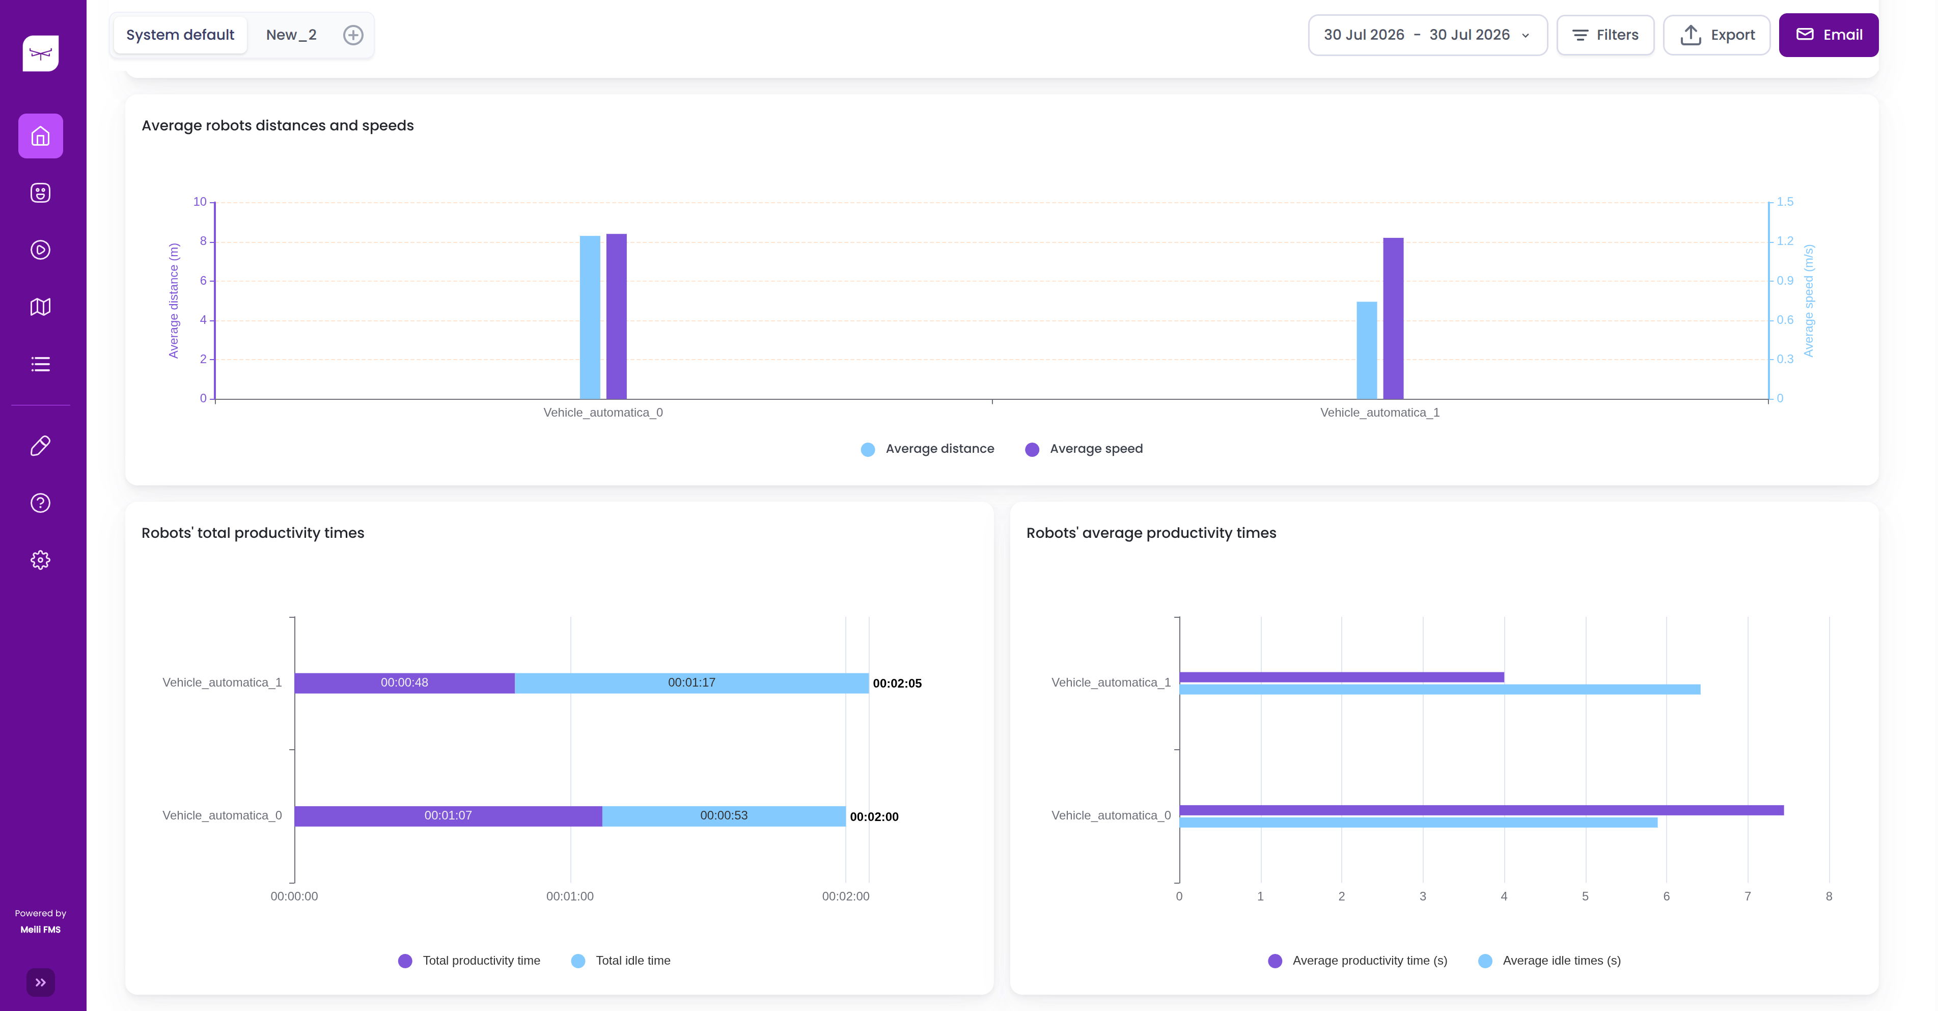Open the Home dashboard sidebar icon
Viewport: 1938px width, 1011px height.
[41, 136]
